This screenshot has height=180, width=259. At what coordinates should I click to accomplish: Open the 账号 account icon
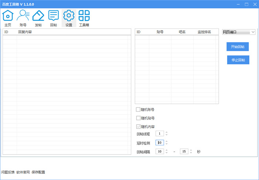pos(23,18)
